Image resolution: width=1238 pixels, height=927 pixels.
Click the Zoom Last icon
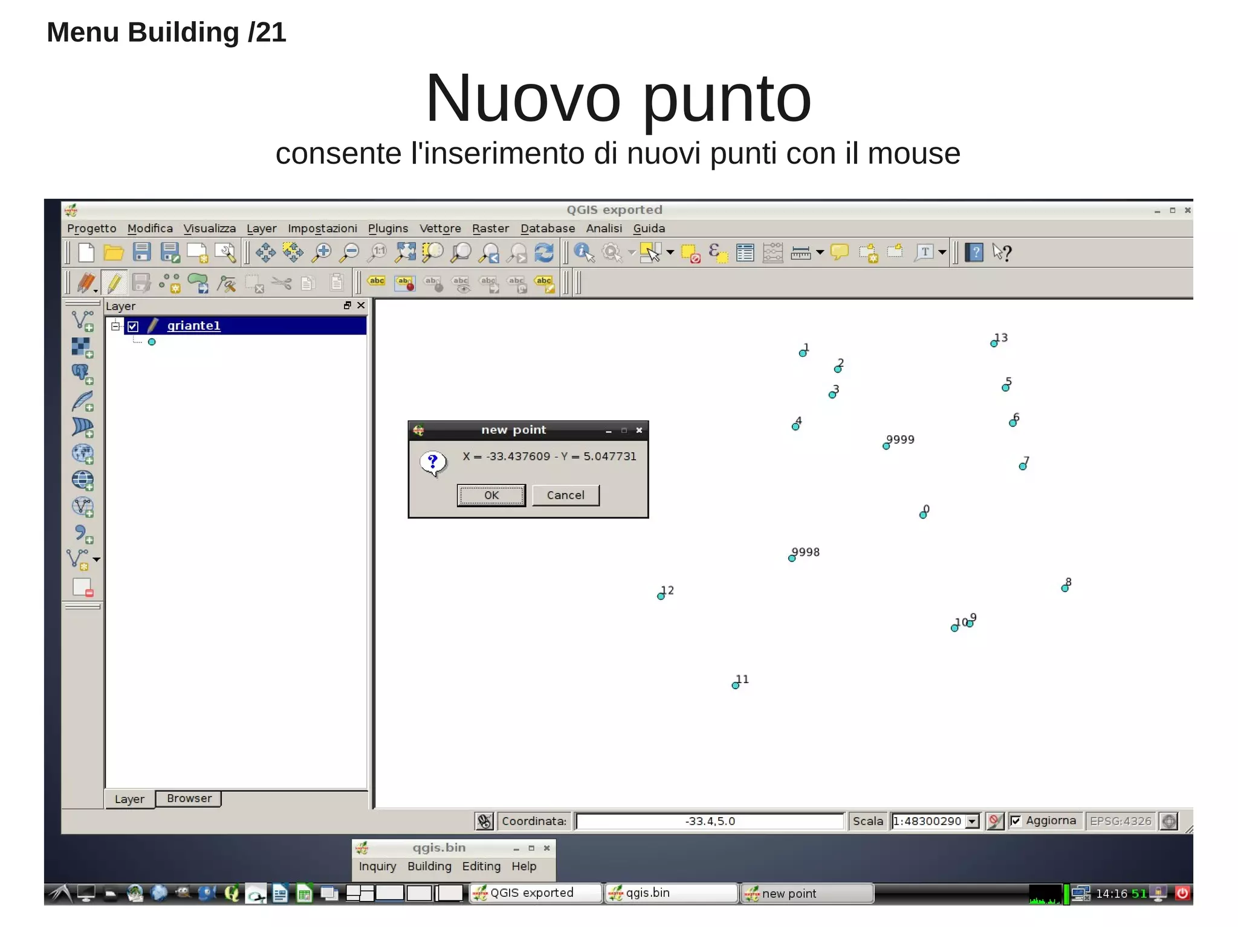pyautogui.click(x=489, y=252)
